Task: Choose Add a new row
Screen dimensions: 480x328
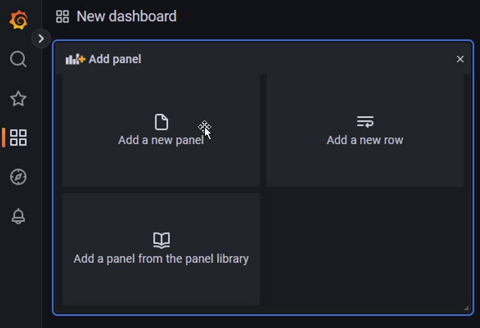Action: pos(365,140)
